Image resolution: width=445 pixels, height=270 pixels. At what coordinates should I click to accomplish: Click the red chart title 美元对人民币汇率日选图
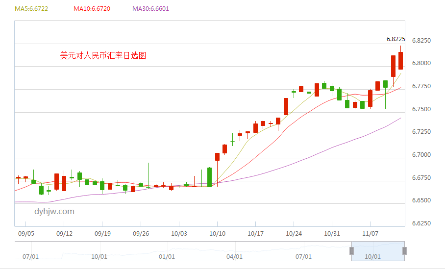tap(103, 55)
